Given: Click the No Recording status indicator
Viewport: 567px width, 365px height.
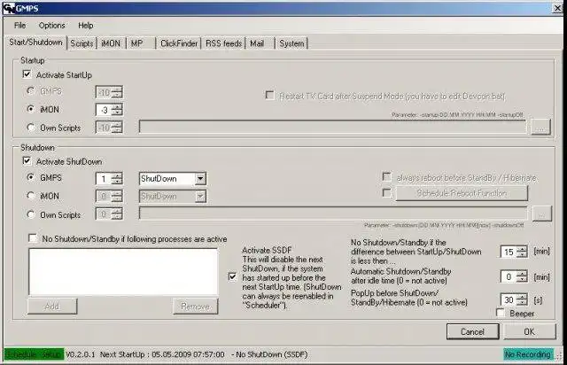Looking at the screenshot, I should [x=528, y=354].
